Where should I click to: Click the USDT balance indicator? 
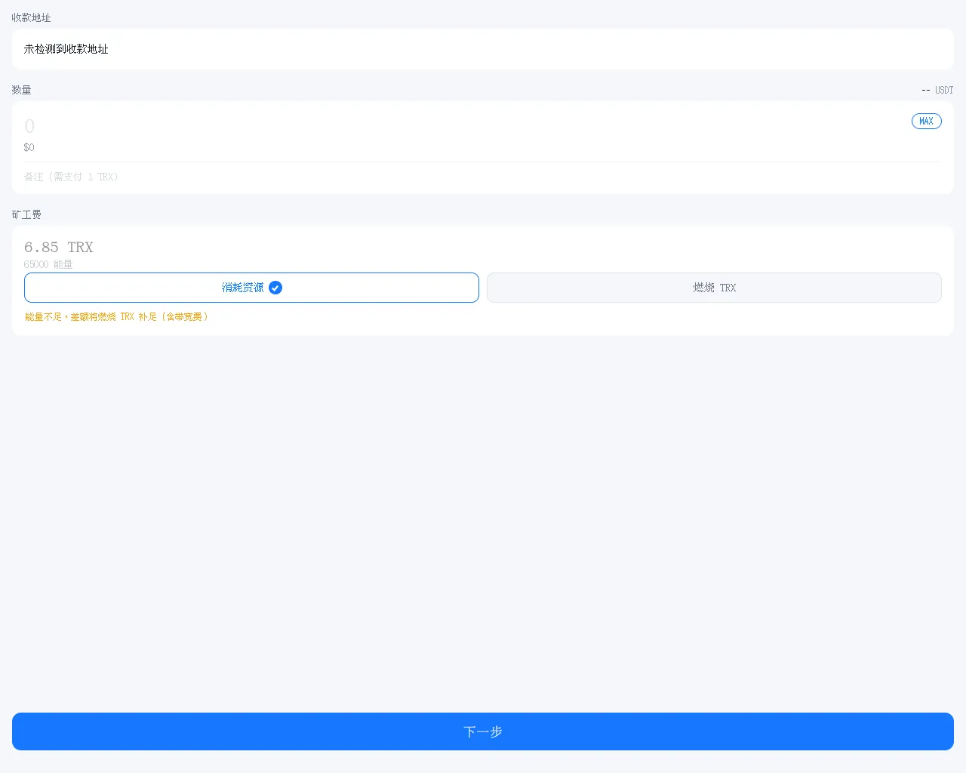(x=937, y=90)
